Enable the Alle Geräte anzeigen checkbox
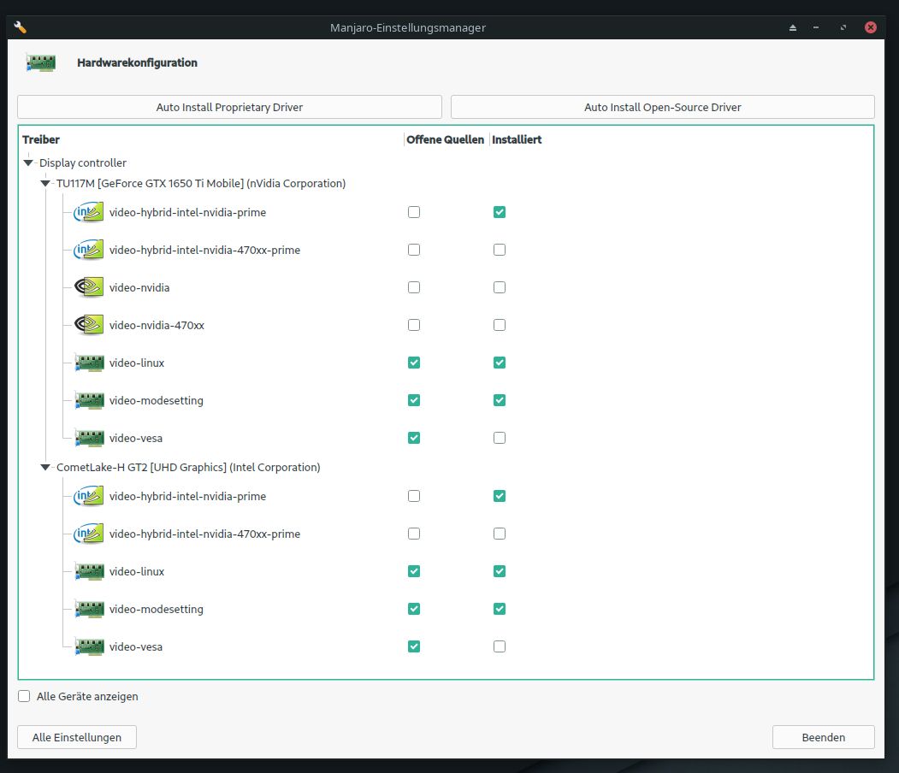Image resolution: width=899 pixels, height=773 pixels. 24,696
